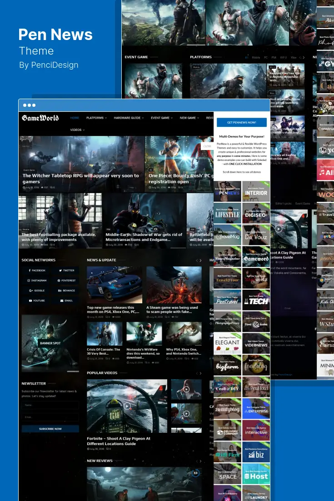Open the VideoNews demo thumbnail

coord(256,344)
